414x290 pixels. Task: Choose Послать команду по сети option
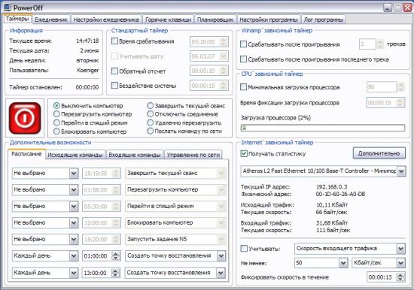point(151,131)
